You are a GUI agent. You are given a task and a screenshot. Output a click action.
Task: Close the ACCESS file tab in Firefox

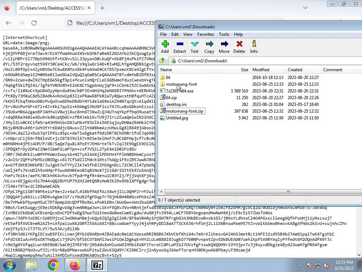click(x=89, y=8)
